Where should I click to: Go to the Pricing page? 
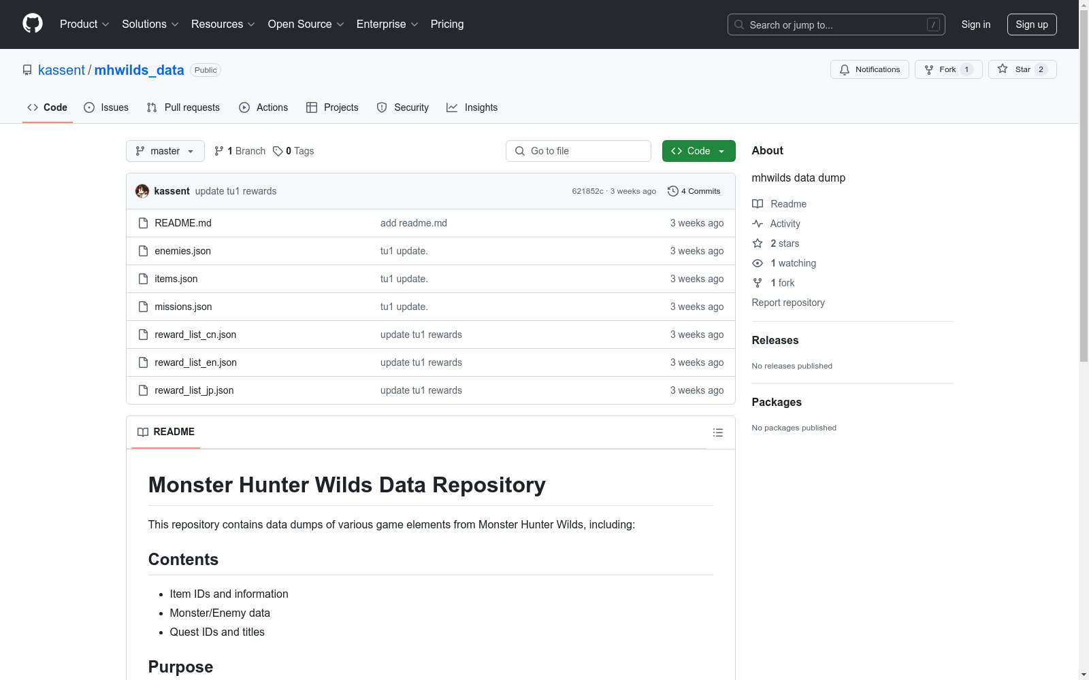click(x=447, y=24)
